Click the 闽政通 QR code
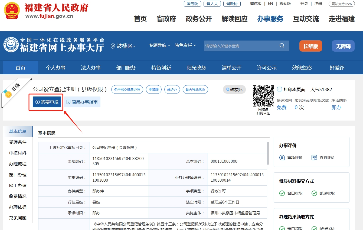 (x=263, y=96)
